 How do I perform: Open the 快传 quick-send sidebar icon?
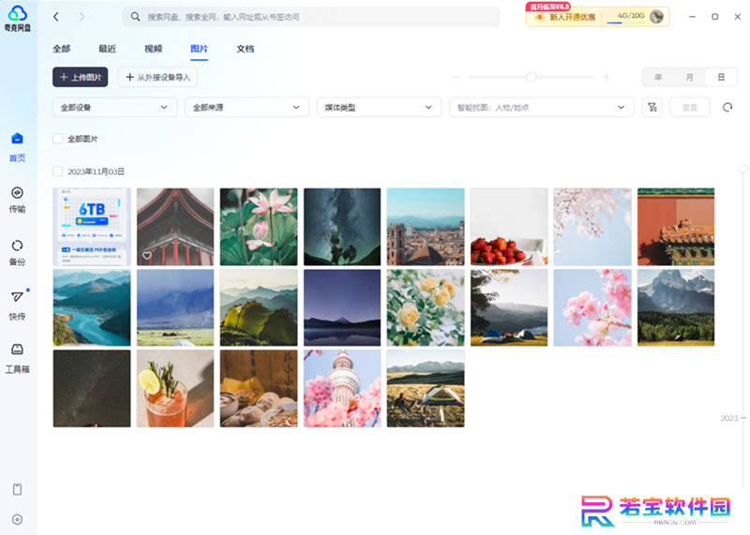(x=17, y=306)
